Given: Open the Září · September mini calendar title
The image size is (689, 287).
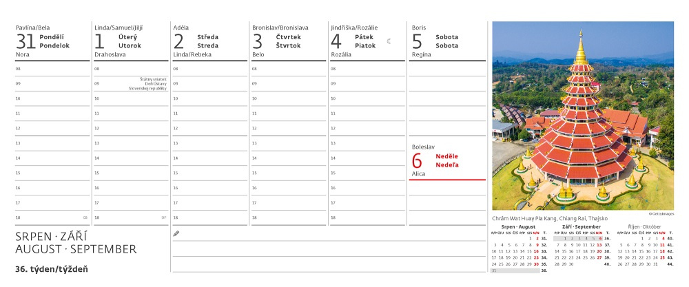Looking at the screenshot, I should tap(582, 226).
